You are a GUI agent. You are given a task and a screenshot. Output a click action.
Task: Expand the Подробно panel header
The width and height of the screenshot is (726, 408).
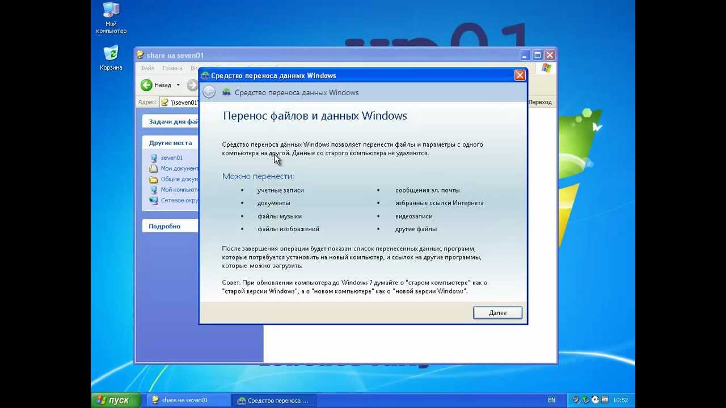pyautogui.click(x=170, y=226)
